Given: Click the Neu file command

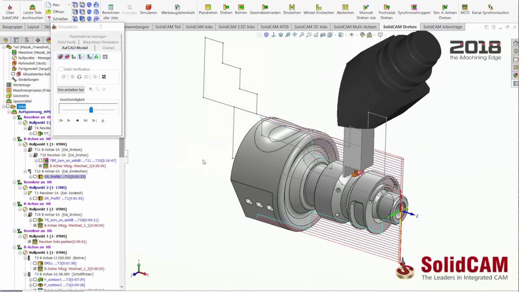Looking at the screenshot, I should tap(53, 5).
